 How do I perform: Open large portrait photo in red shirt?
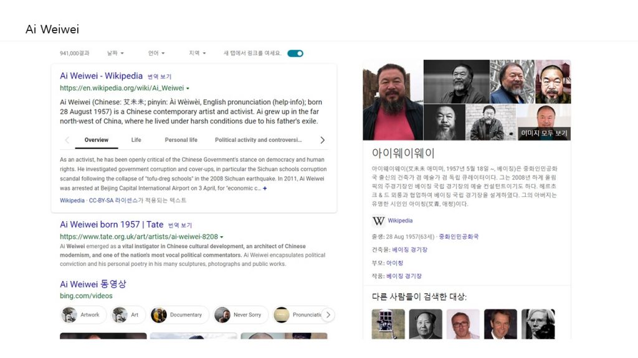point(393,100)
